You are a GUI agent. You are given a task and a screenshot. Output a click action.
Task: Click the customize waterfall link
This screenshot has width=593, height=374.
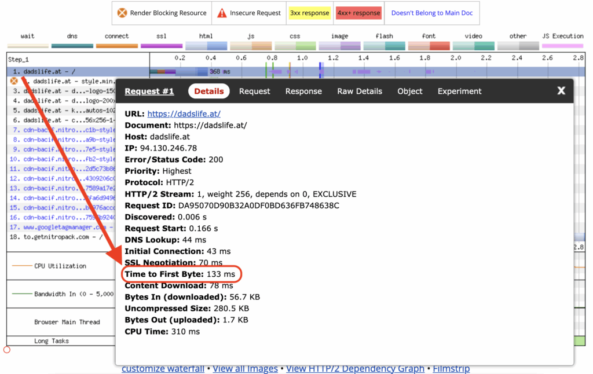pos(163,369)
